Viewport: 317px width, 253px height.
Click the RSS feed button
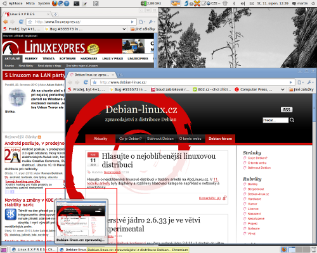pyautogui.click(x=287, y=109)
